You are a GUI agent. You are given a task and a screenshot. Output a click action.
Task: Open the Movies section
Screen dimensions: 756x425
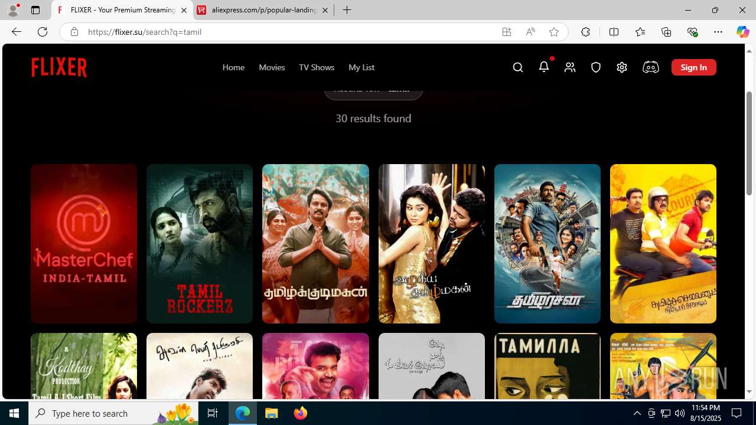(272, 67)
